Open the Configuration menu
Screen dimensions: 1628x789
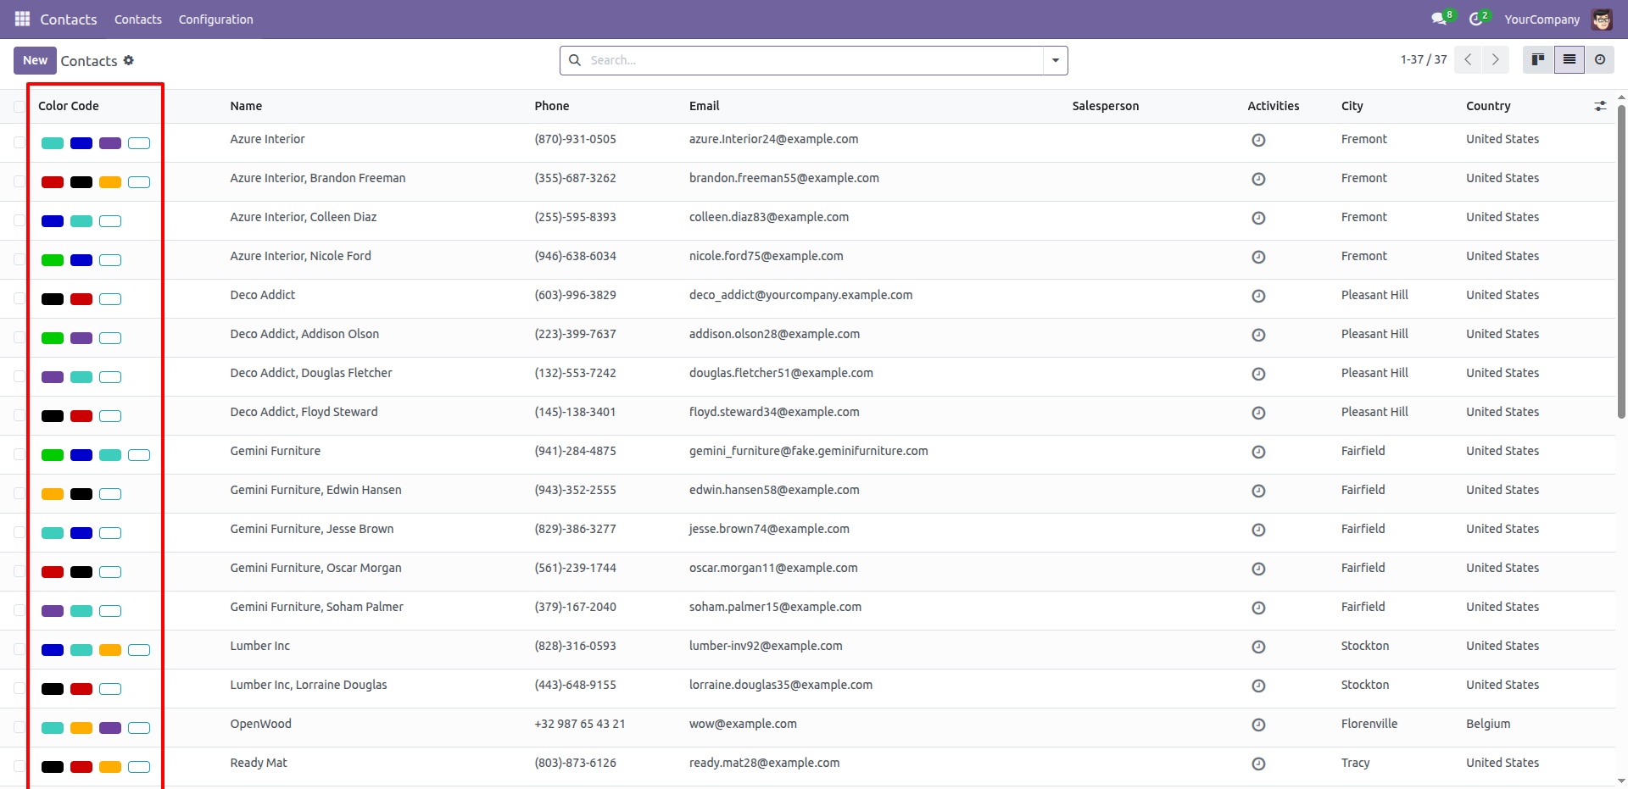click(215, 19)
